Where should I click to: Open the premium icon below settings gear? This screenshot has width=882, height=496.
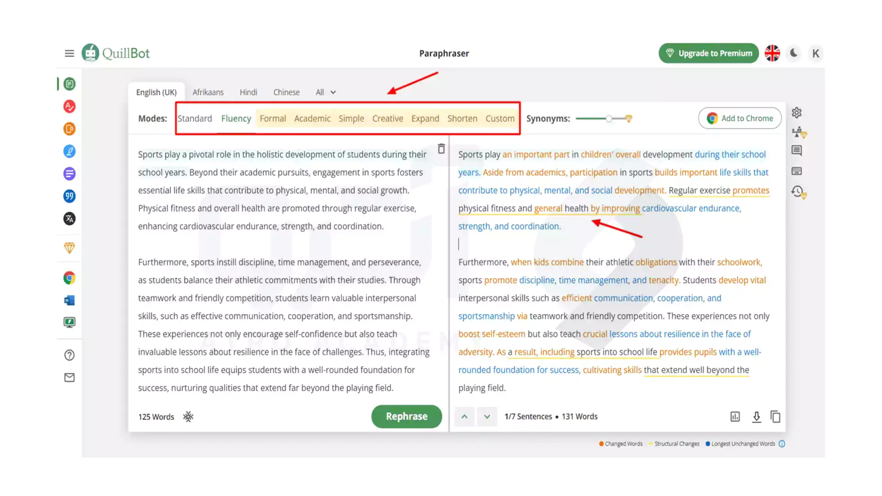pyautogui.click(x=799, y=133)
